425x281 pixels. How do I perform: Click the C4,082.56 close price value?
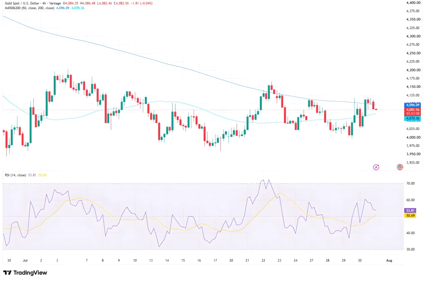(x=121, y=3)
